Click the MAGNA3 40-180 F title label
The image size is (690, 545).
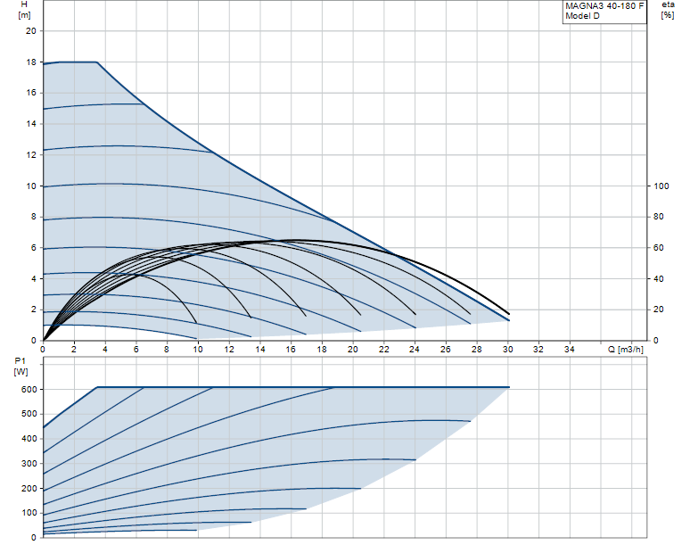604,5
